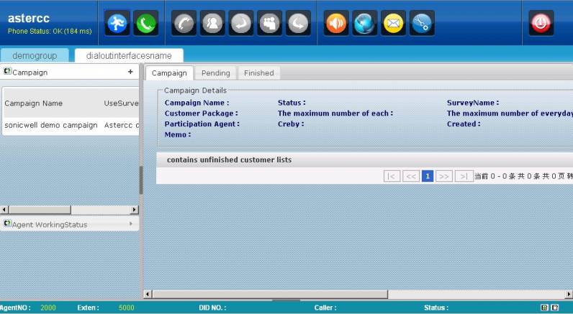Expand the Agent WorkingStatus panel
This screenshot has height=314, width=573.
(130, 224)
